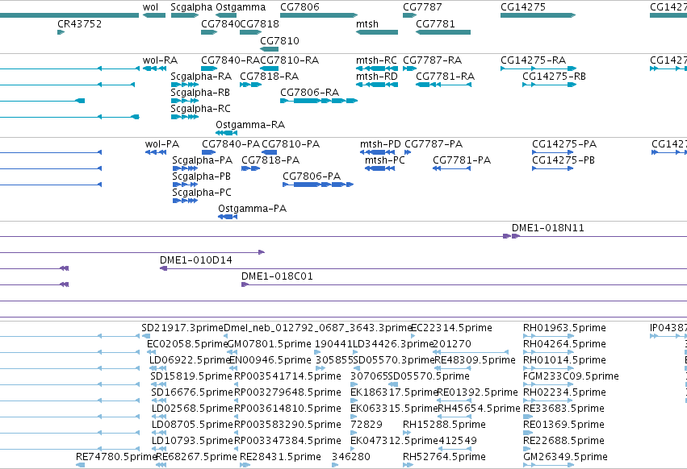Select the CG7781-RA transcript
Viewport: 687px width, 469px height.
(x=443, y=85)
